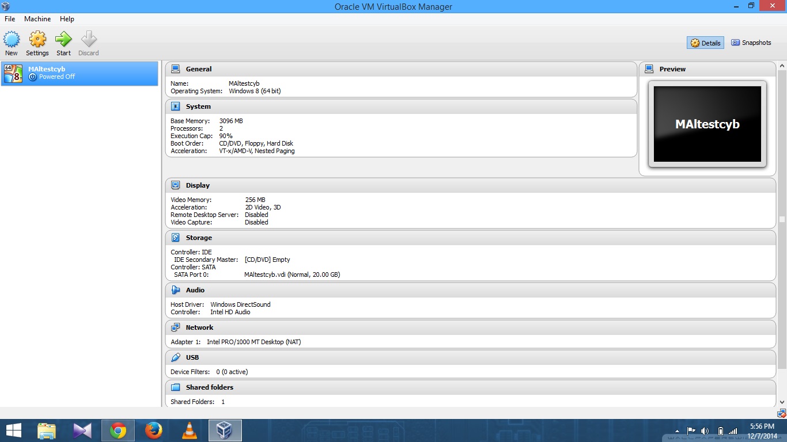Select the MAltestcyb Powered Off machine entry
The height and width of the screenshot is (442, 787).
(80, 73)
